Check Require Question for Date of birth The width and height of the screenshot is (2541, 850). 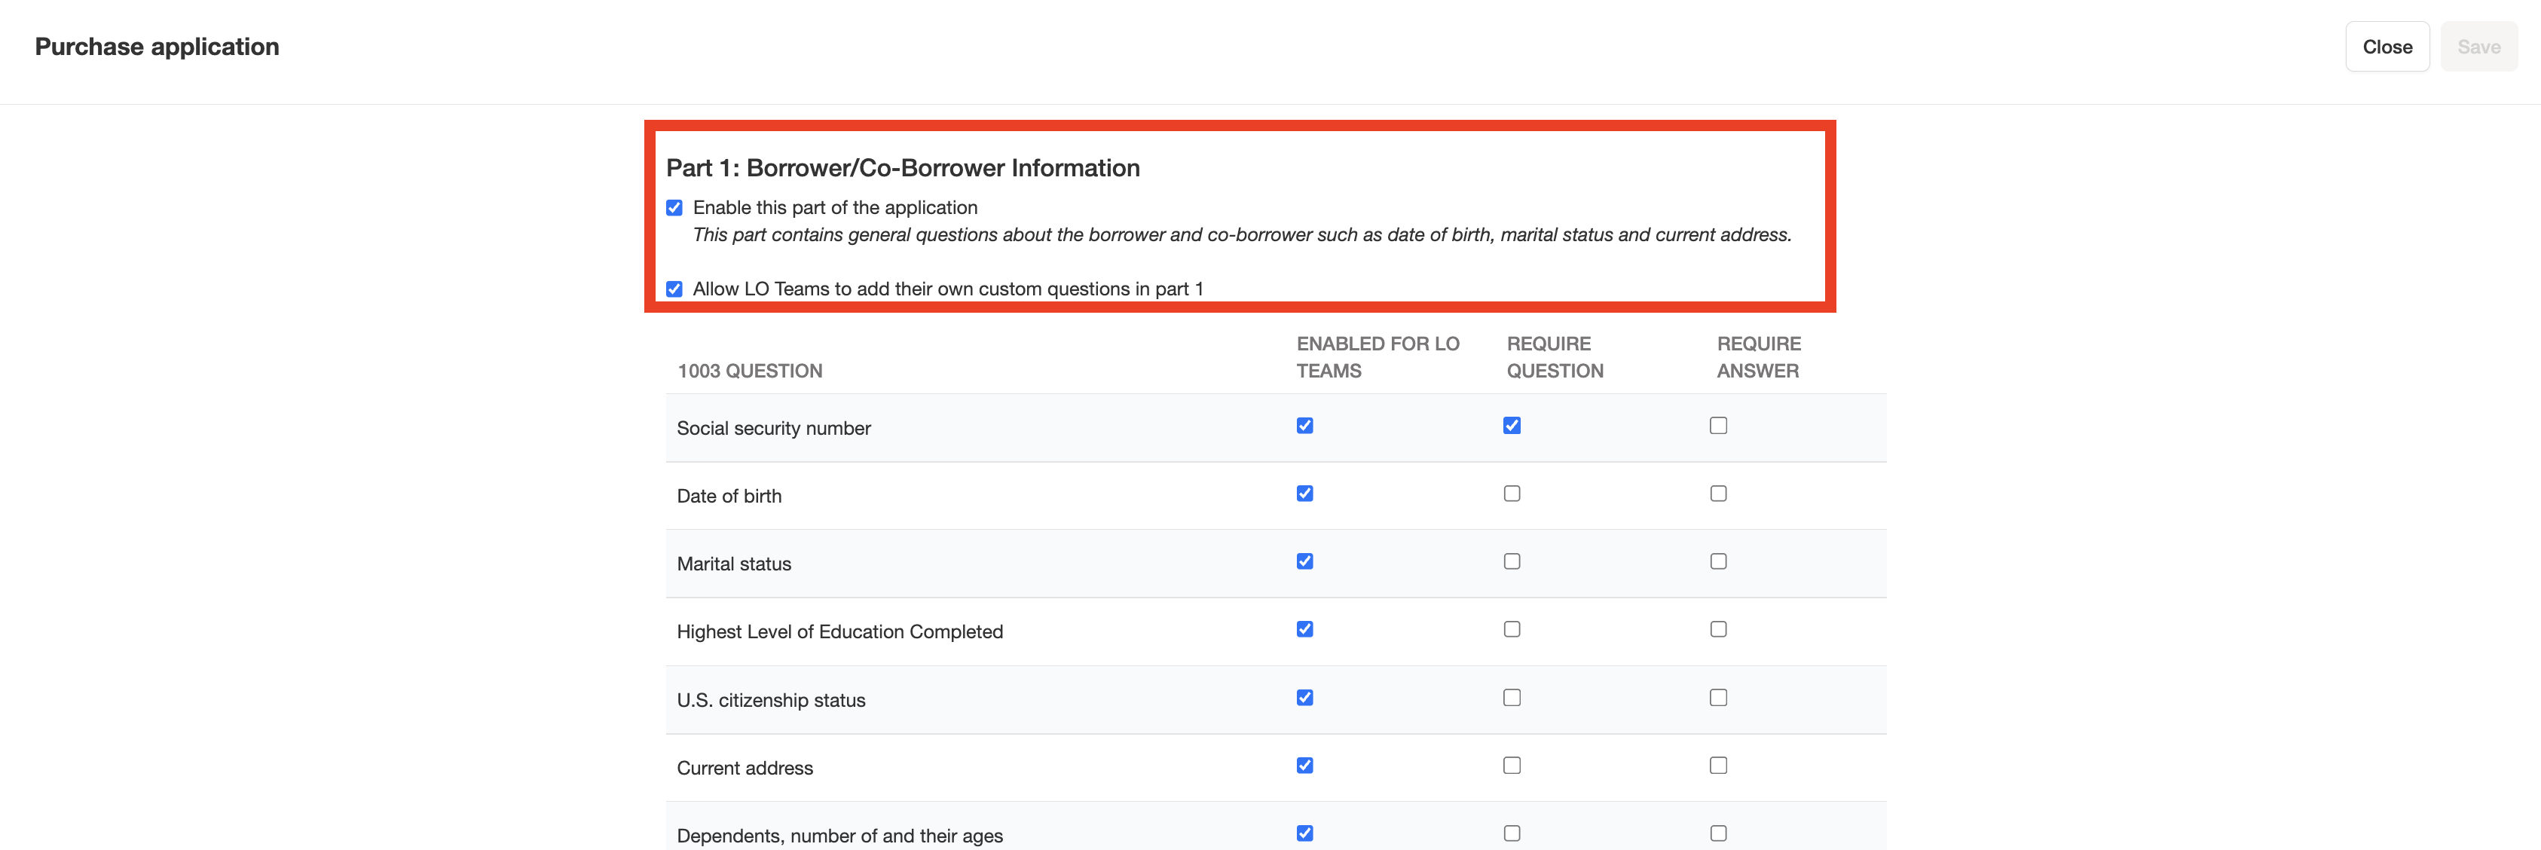[1511, 494]
